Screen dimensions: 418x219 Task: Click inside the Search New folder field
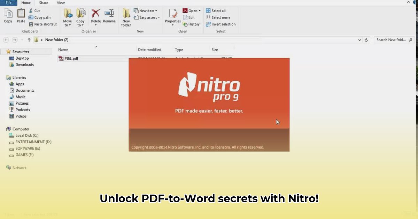pos(390,40)
